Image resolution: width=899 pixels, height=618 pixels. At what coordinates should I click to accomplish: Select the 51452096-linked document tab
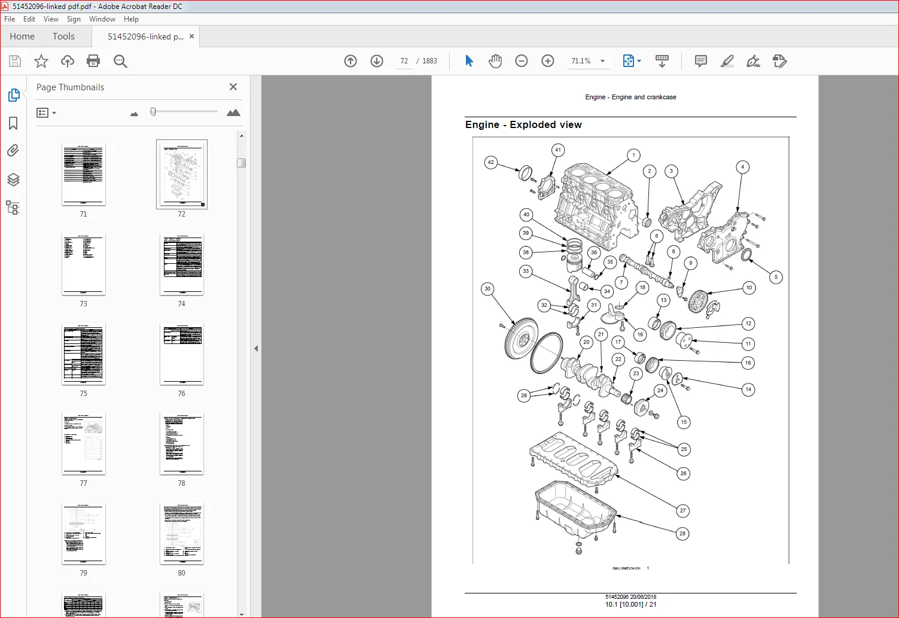point(145,36)
